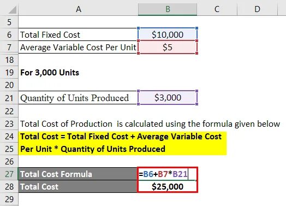Click the =B6+B7*B21 formula cell

click(x=167, y=174)
